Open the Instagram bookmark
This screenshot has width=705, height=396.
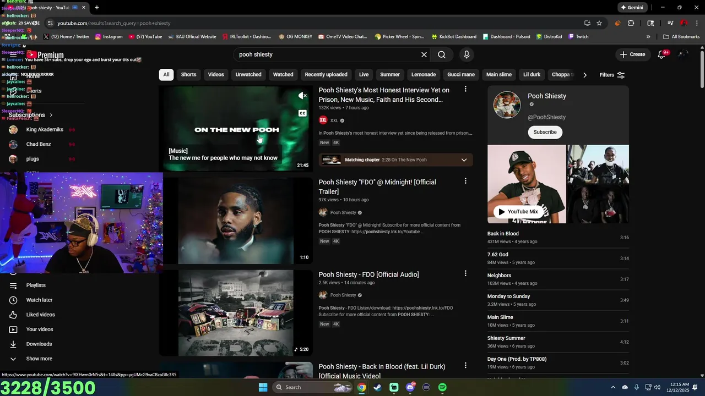click(109, 37)
